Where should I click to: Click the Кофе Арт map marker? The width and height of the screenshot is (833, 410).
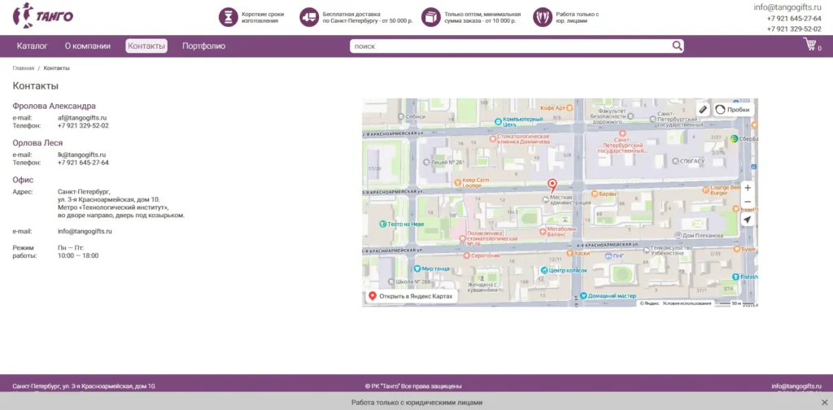pyautogui.click(x=569, y=107)
